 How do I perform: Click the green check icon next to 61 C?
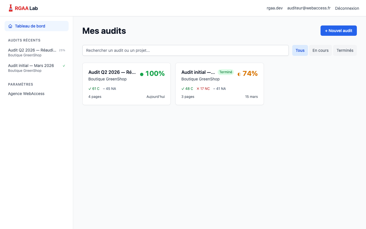90,88
